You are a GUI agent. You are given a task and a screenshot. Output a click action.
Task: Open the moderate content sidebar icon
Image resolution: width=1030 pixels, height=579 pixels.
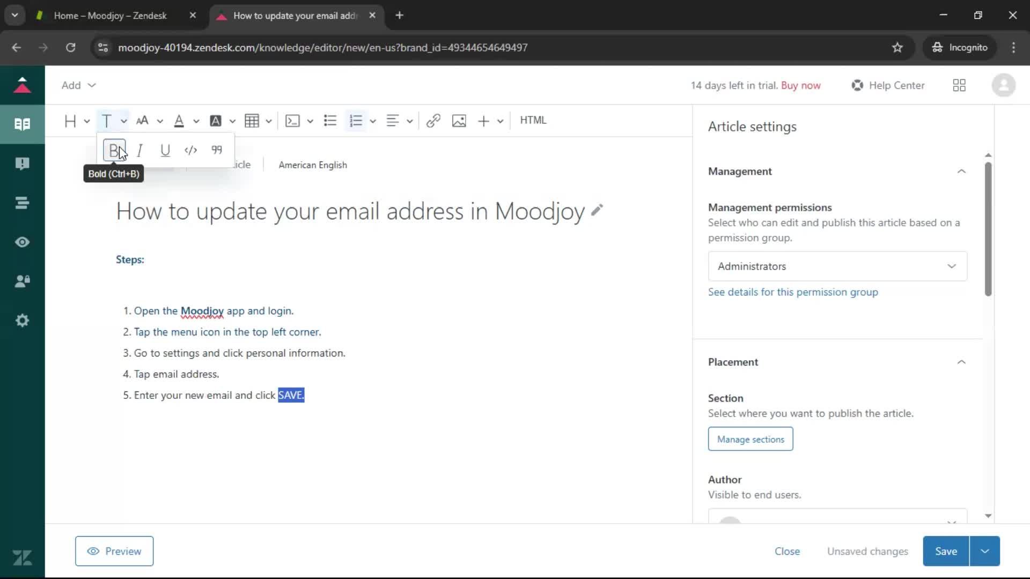(22, 164)
